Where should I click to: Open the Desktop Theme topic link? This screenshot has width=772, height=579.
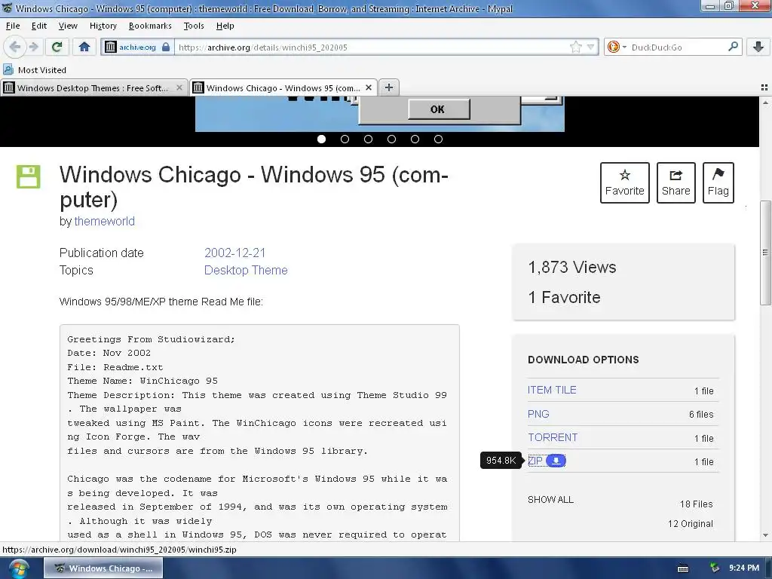tap(246, 271)
